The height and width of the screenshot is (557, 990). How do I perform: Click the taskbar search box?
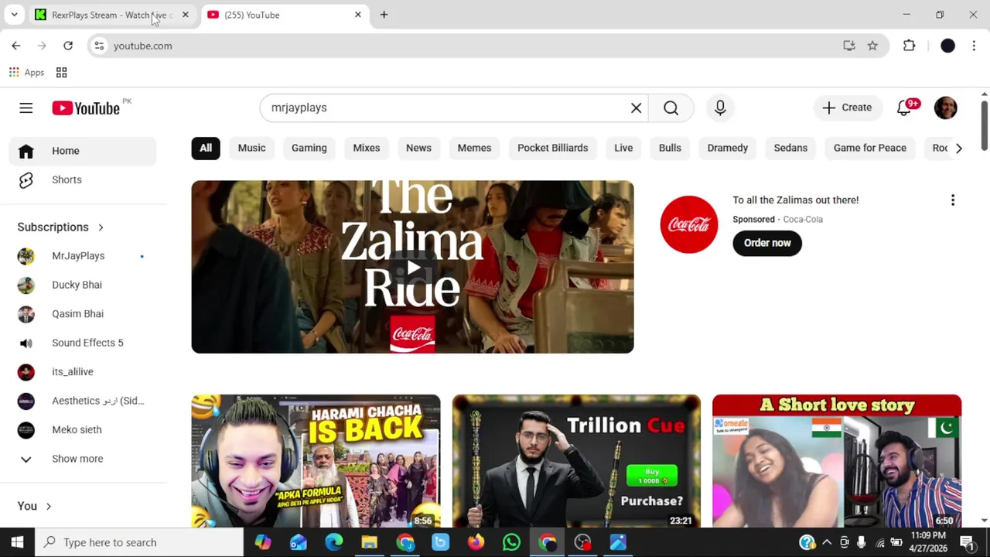coord(140,542)
